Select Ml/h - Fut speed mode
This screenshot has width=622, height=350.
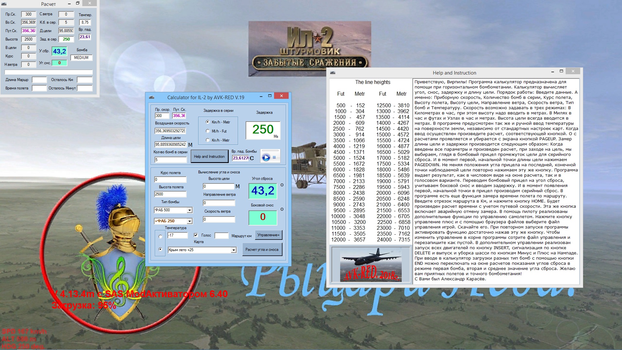[208, 131]
